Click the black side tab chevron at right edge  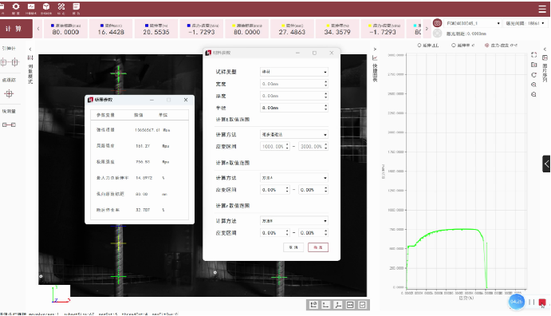[x=546, y=164]
